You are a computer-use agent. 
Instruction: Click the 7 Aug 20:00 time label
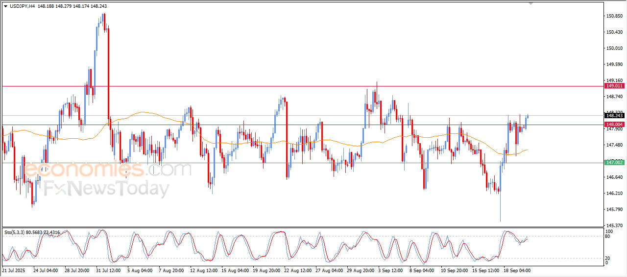(x=171, y=270)
